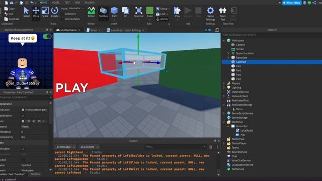Open the All Messages dropdown
Image resolution: width=322 pixels, height=181 pixels.
tap(65, 147)
